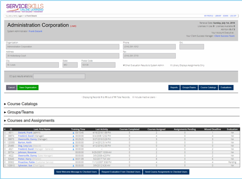The width and height of the screenshot is (242, 179).
Task: Check the Include Inactive Users box
Action: [x=133, y=97]
